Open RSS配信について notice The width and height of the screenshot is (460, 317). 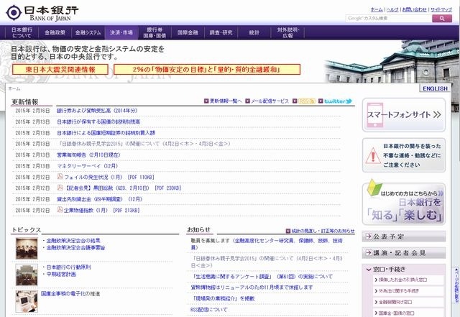pos(209,309)
